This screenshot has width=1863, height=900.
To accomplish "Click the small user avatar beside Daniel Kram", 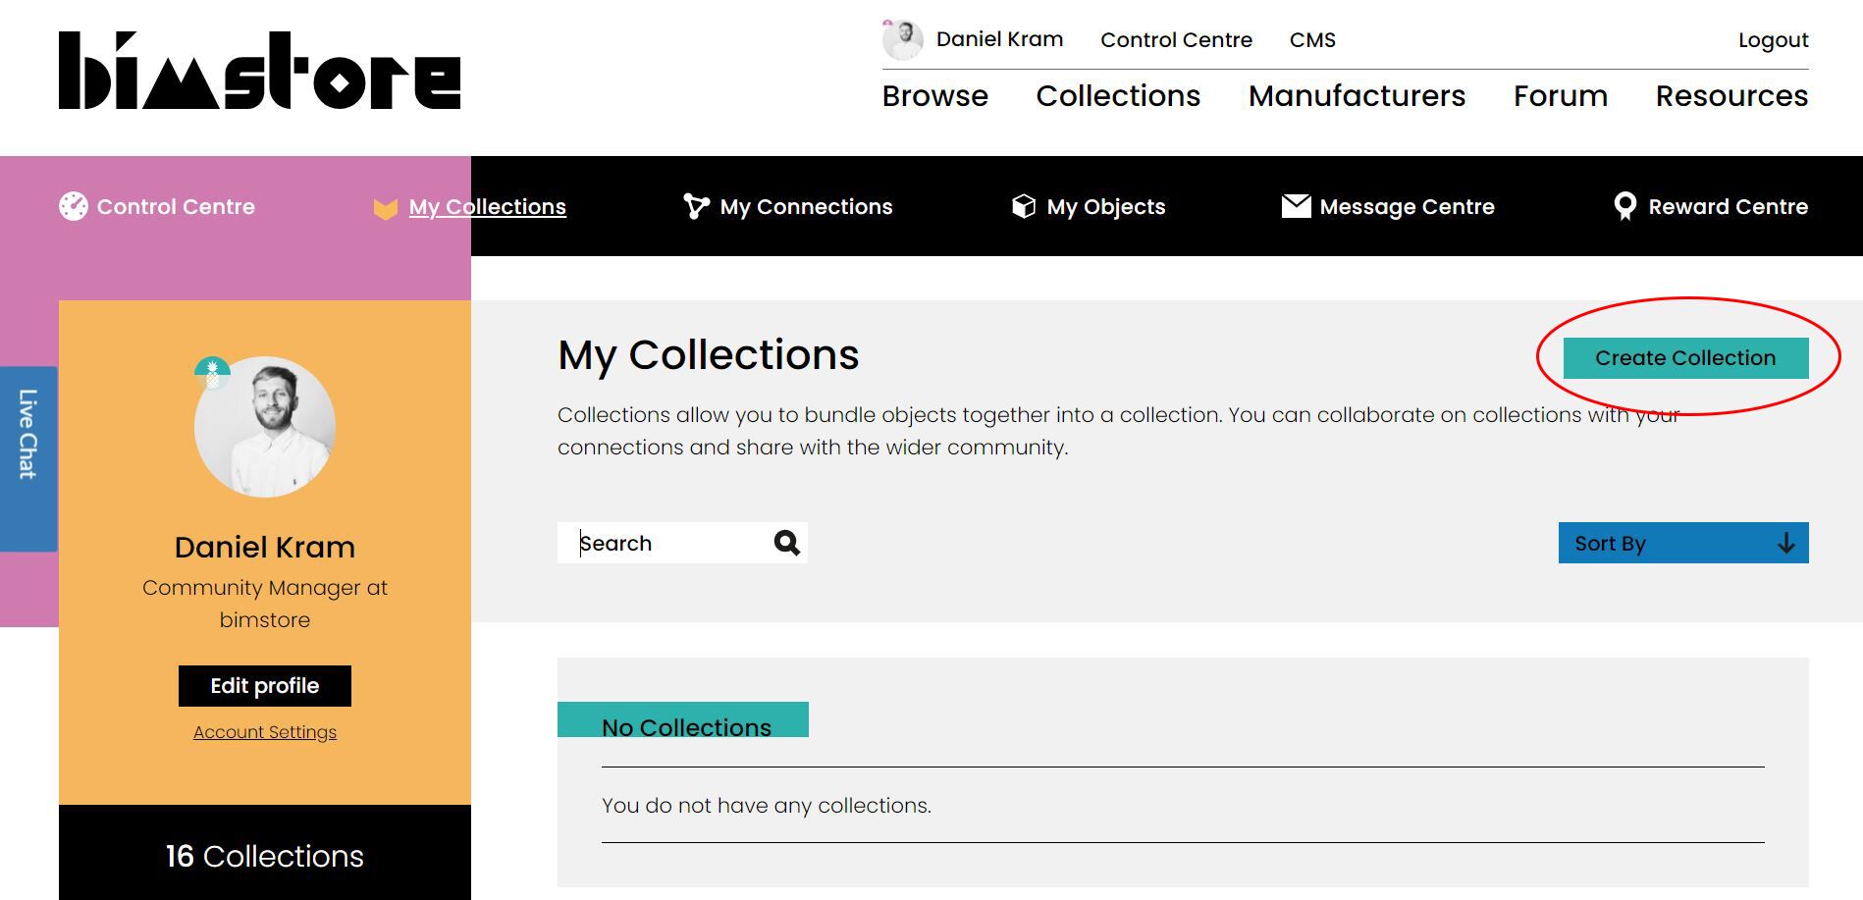I will tap(902, 40).
